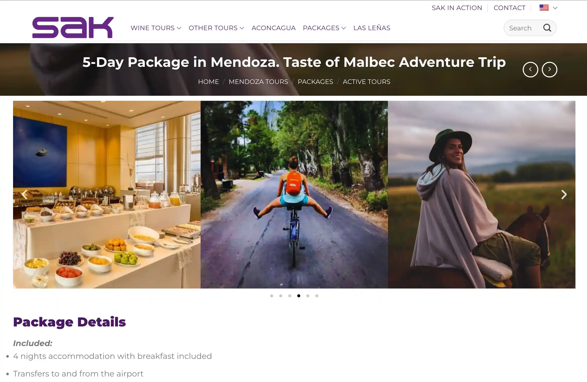
Task: Advance gallery with right chevron arrow
Action: pyautogui.click(x=564, y=194)
